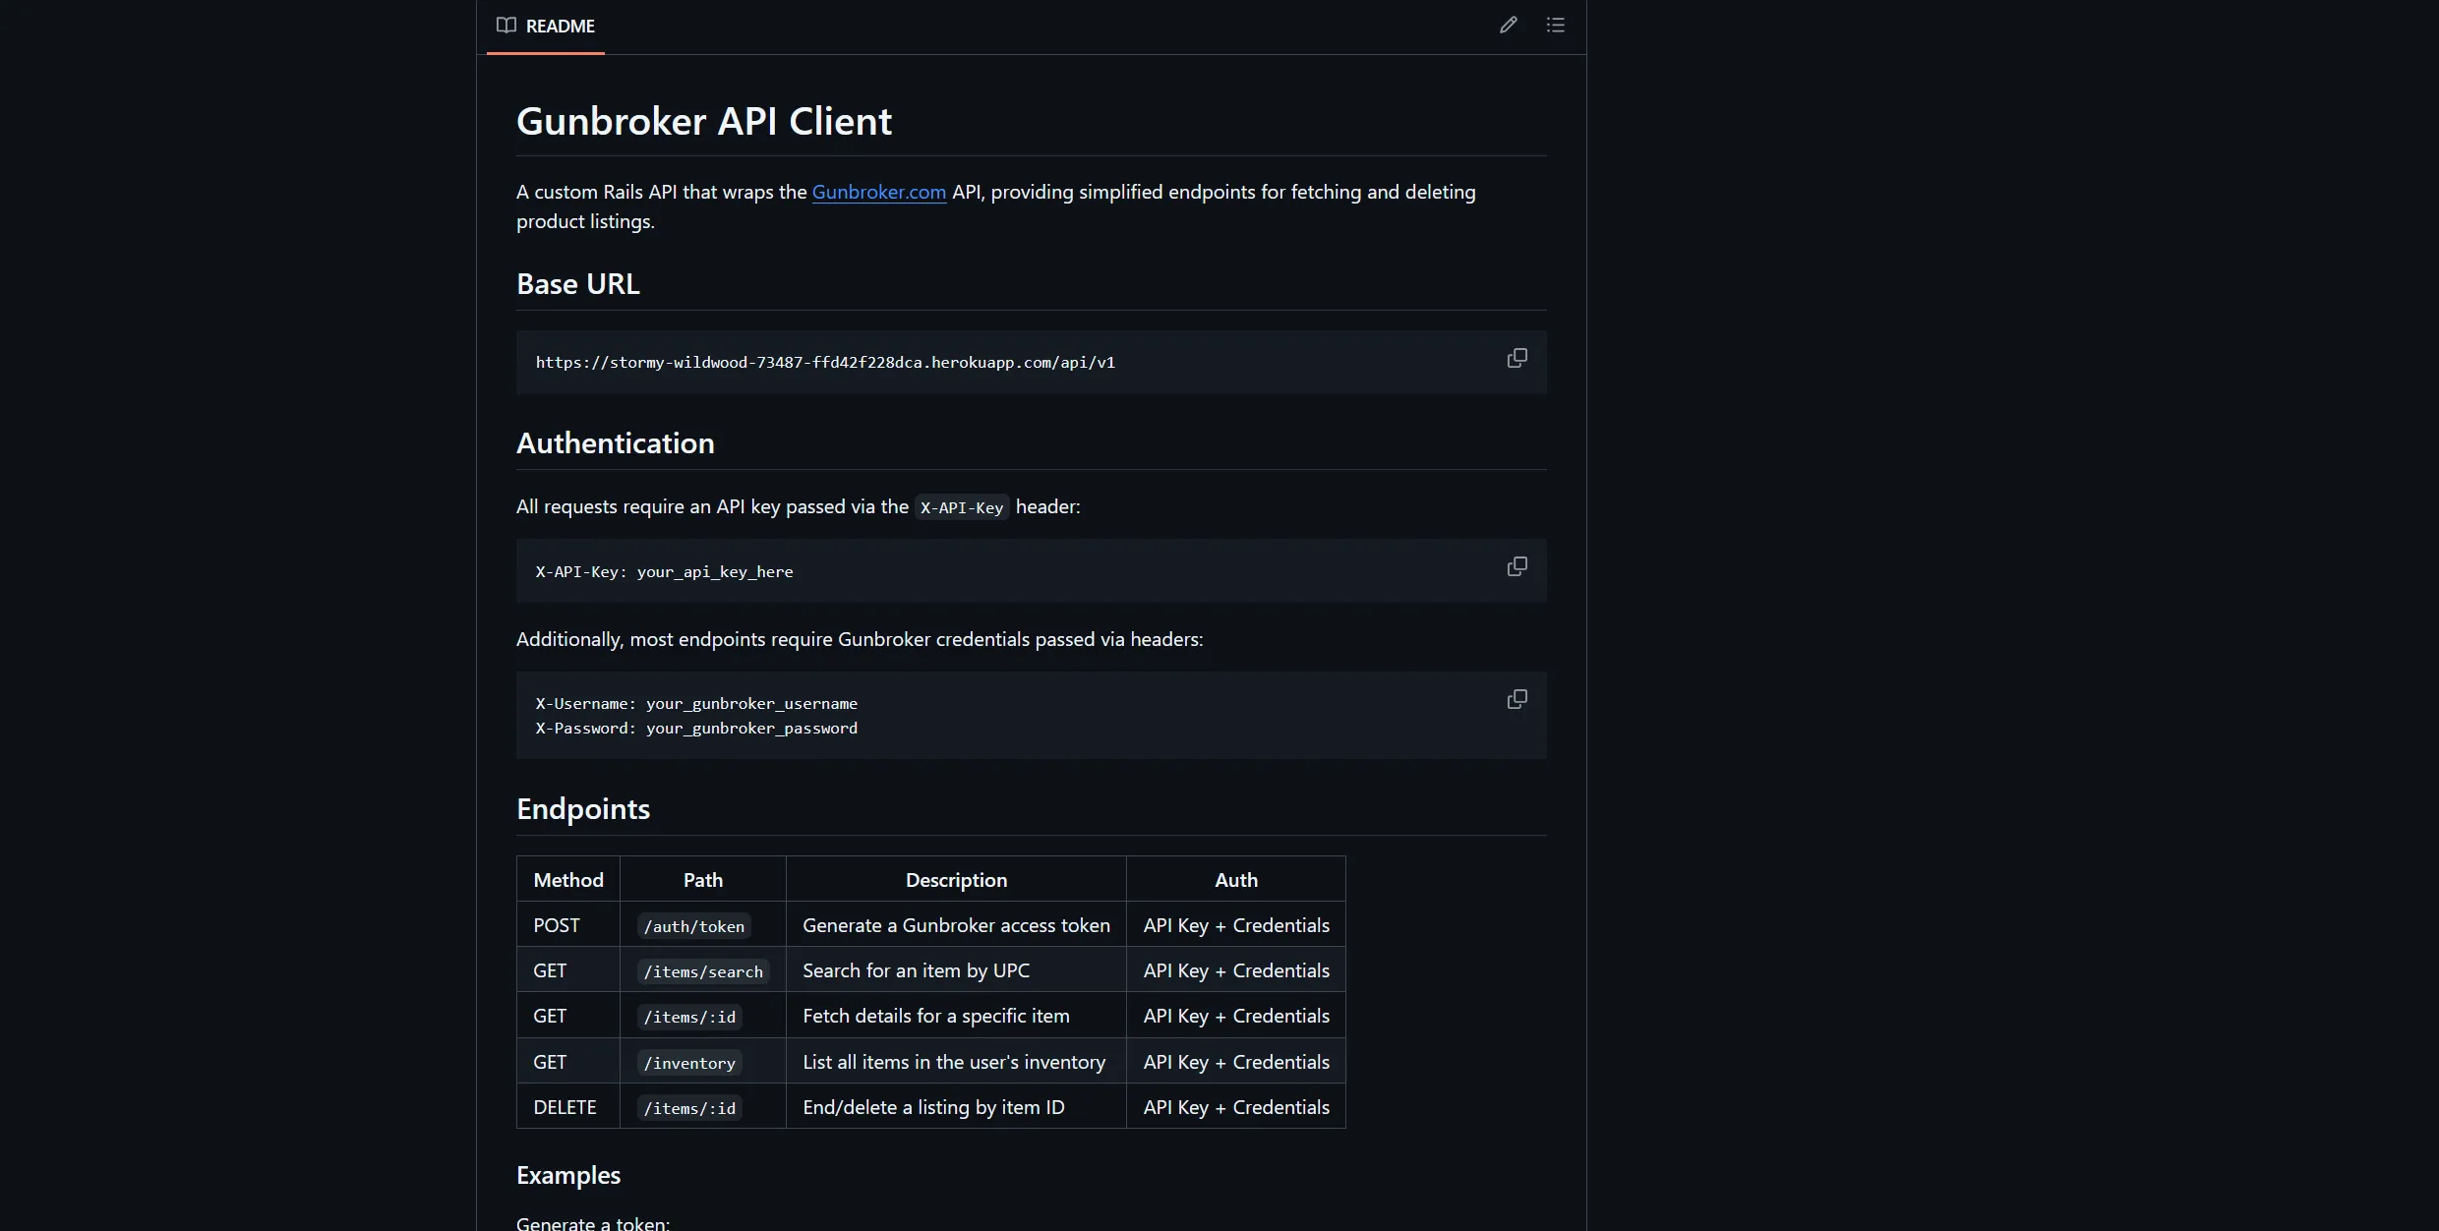The height and width of the screenshot is (1231, 2439).
Task: Click the 'Generate a token:' text
Action: pyautogui.click(x=593, y=1223)
